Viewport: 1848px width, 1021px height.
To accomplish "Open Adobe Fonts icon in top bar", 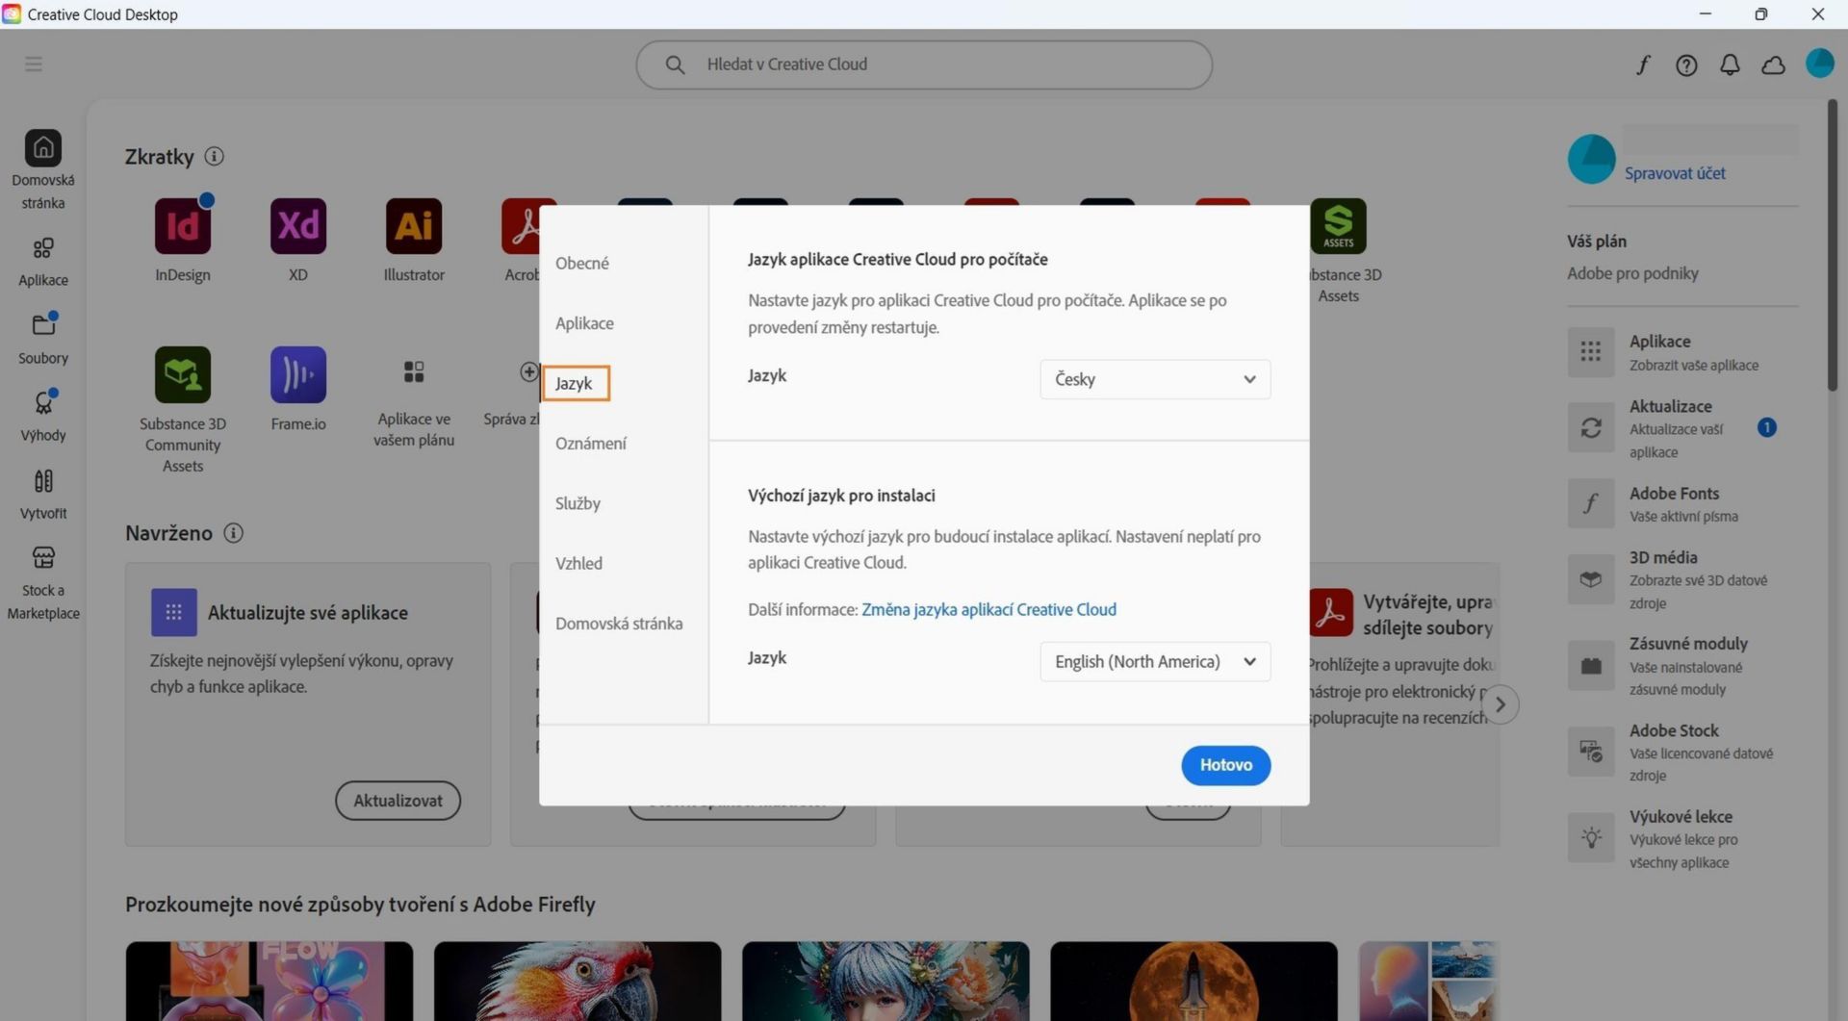I will [x=1643, y=64].
